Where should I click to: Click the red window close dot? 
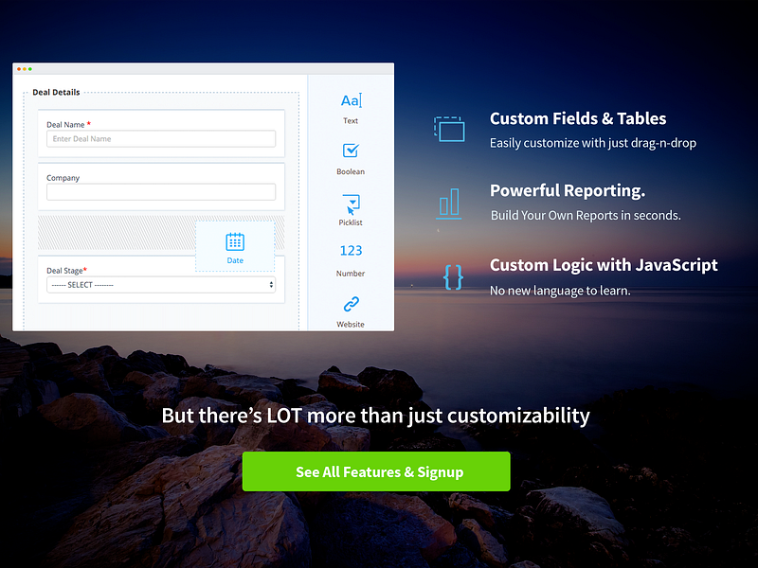click(19, 69)
